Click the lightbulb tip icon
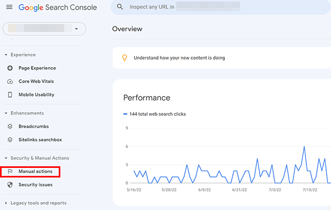Viewport: 331px width, 210px height. coord(124,58)
